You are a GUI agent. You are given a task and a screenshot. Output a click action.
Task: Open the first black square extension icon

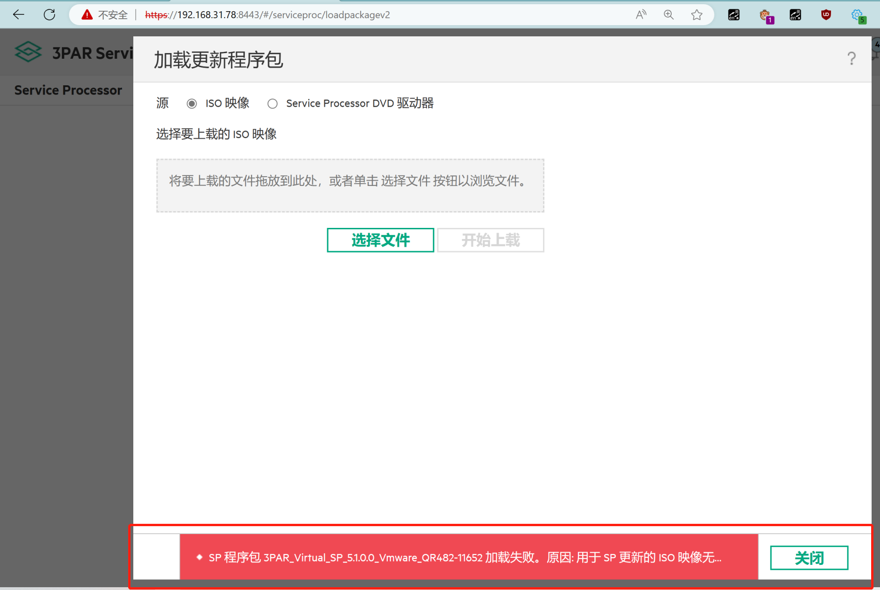[734, 15]
